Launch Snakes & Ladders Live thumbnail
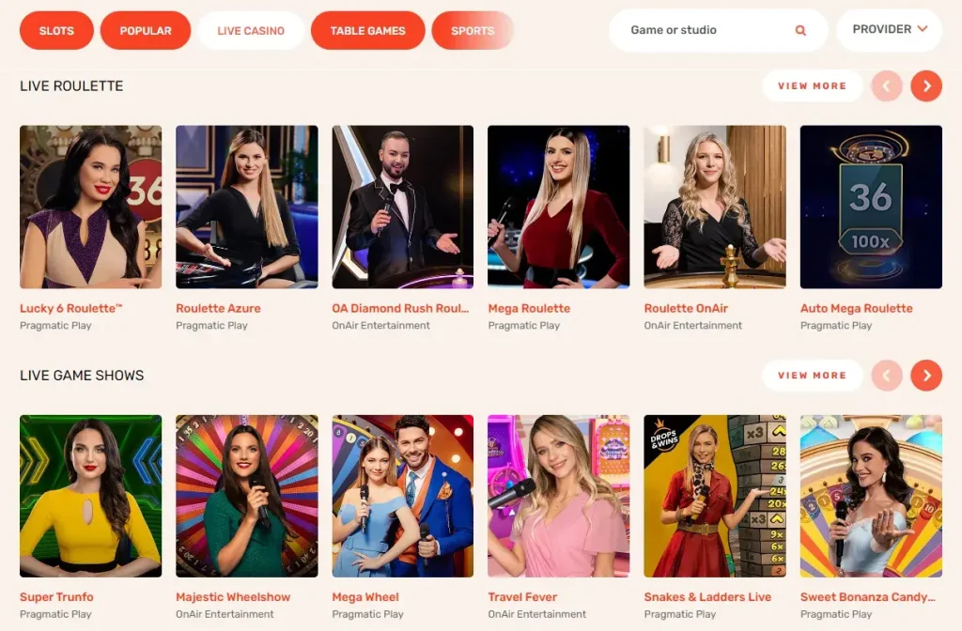This screenshot has height=631, width=962. (x=715, y=496)
